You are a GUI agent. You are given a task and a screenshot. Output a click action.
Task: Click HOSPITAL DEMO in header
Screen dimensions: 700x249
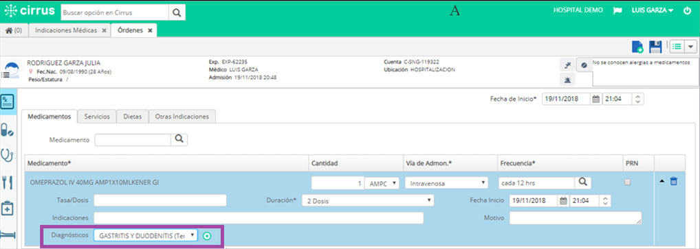pos(578,10)
